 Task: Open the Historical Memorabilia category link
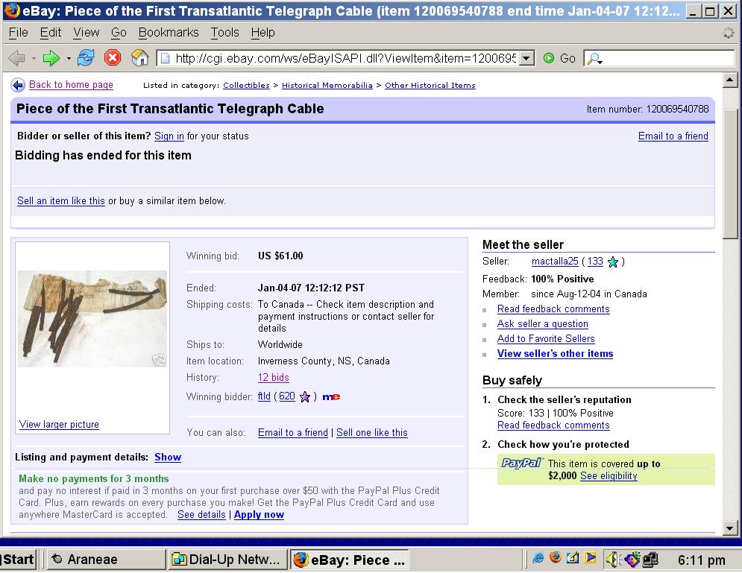(x=327, y=85)
